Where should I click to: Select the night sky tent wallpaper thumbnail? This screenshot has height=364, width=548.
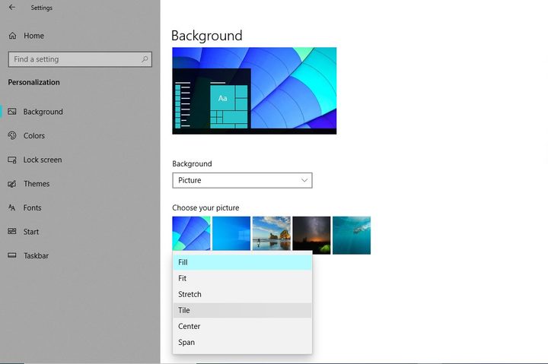click(x=311, y=236)
